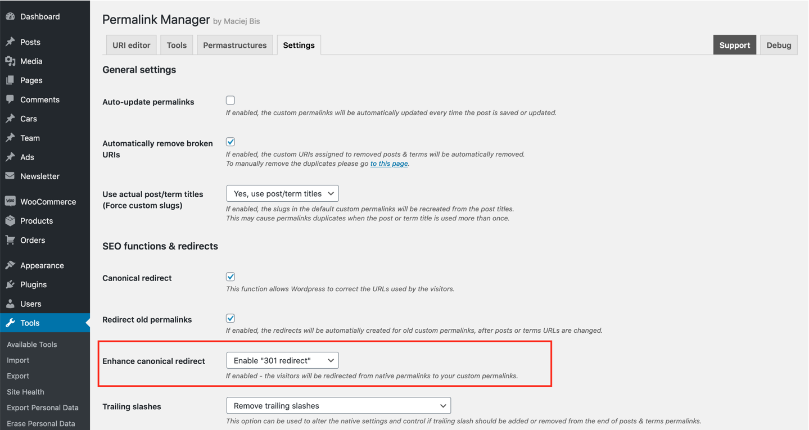Image resolution: width=809 pixels, height=430 pixels.
Task: Click the Orders shopping cart icon
Action: pos(10,240)
